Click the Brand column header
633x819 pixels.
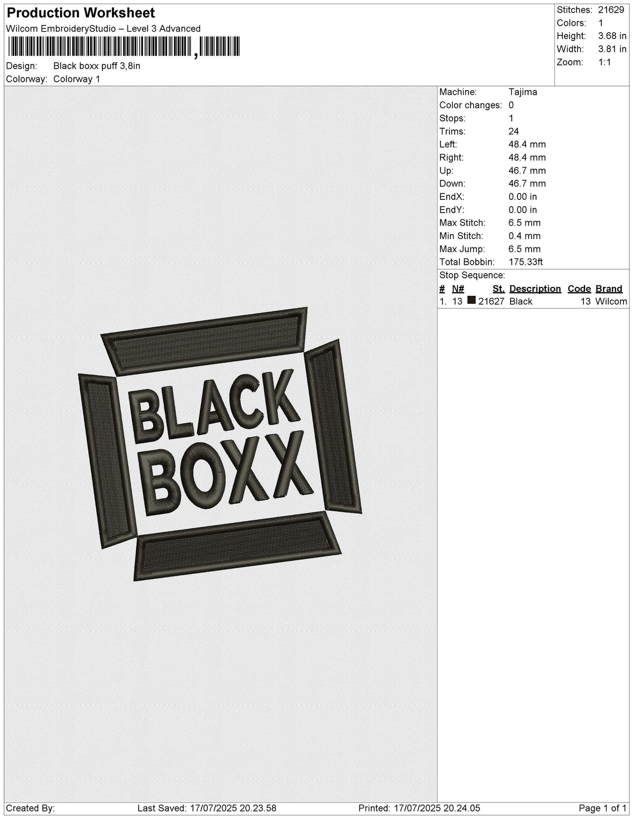[609, 288]
